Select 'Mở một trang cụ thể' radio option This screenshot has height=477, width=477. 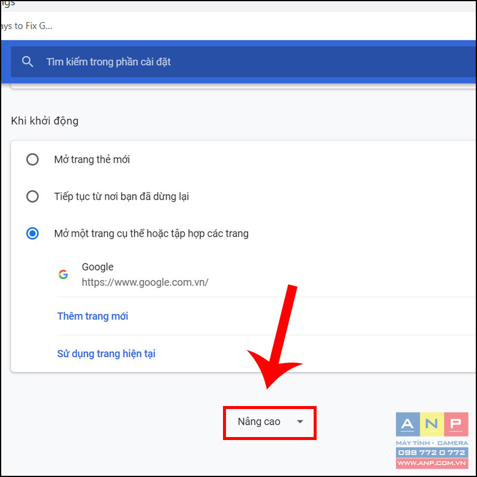coord(33,233)
